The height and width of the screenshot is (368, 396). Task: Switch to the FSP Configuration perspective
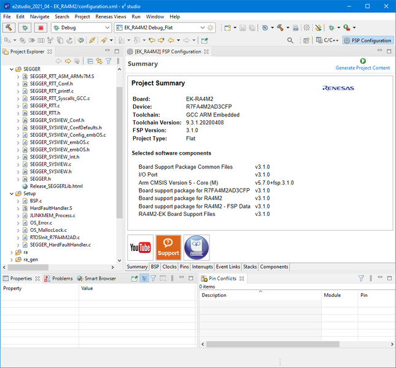(x=367, y=40)
